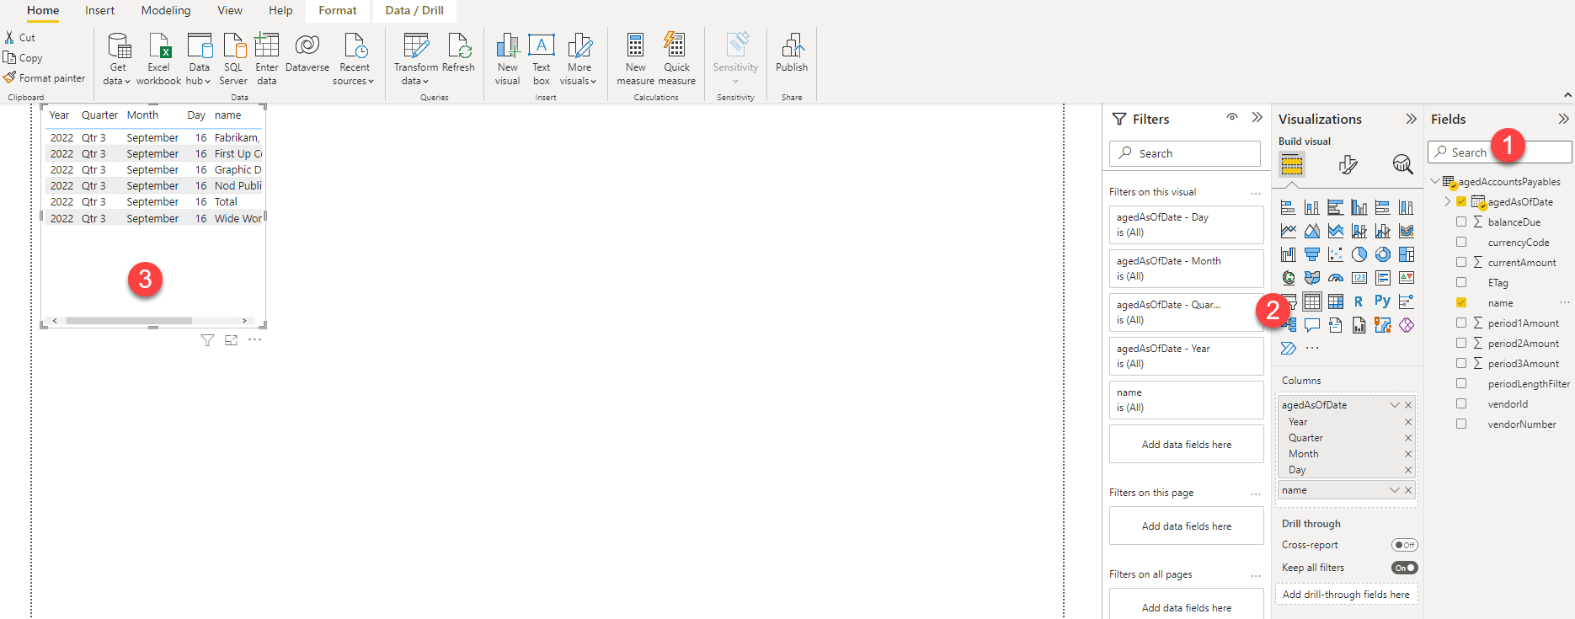Open the More visuals dropdown

(579, 58)
